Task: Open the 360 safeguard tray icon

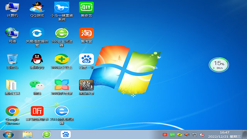Action: pos(179,135)
